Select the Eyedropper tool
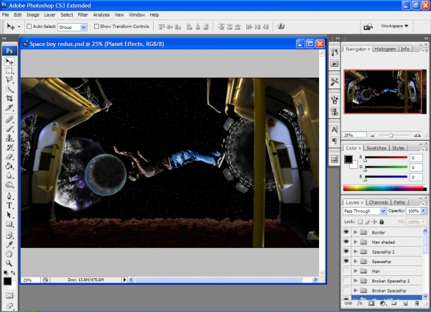Image resolution: width=431 pixels, height=312 pixels. click(9, 244)
